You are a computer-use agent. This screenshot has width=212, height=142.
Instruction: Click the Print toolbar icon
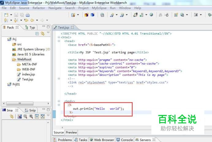point(28,15)
